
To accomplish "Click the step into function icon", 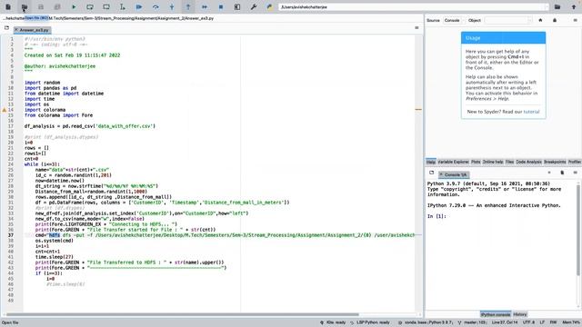I will pos(172,7).
